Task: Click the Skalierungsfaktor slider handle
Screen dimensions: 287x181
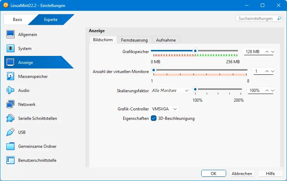Action: pos(195,89)
